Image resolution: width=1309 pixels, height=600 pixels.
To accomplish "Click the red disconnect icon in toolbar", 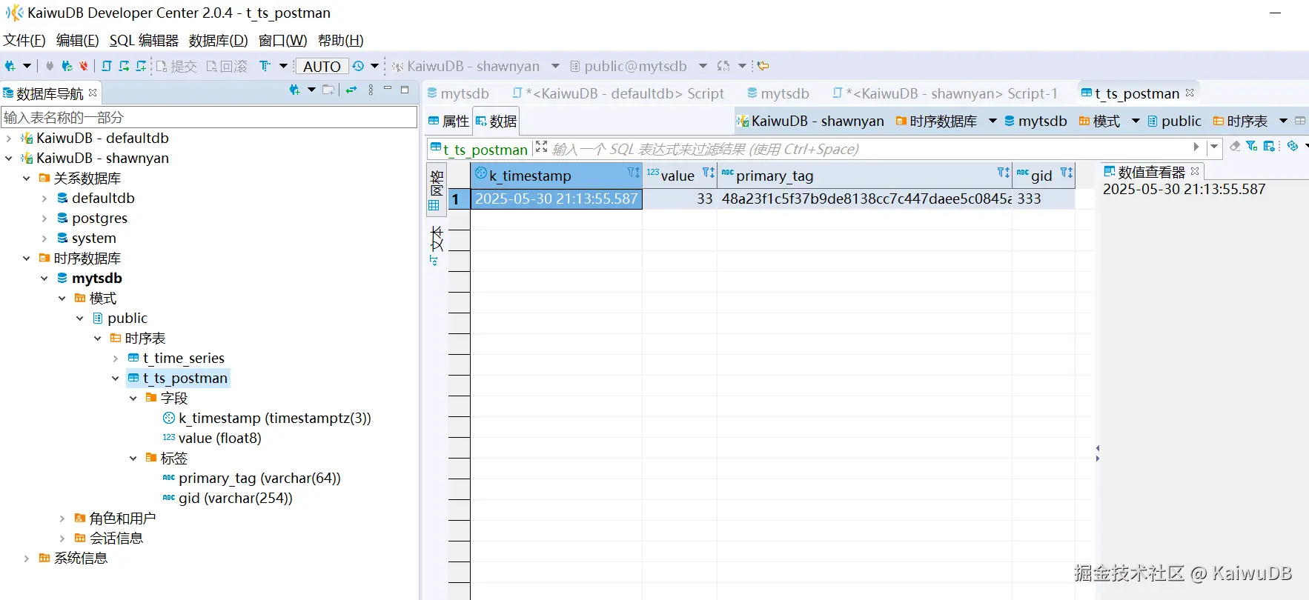I will (x=84, y=66).
